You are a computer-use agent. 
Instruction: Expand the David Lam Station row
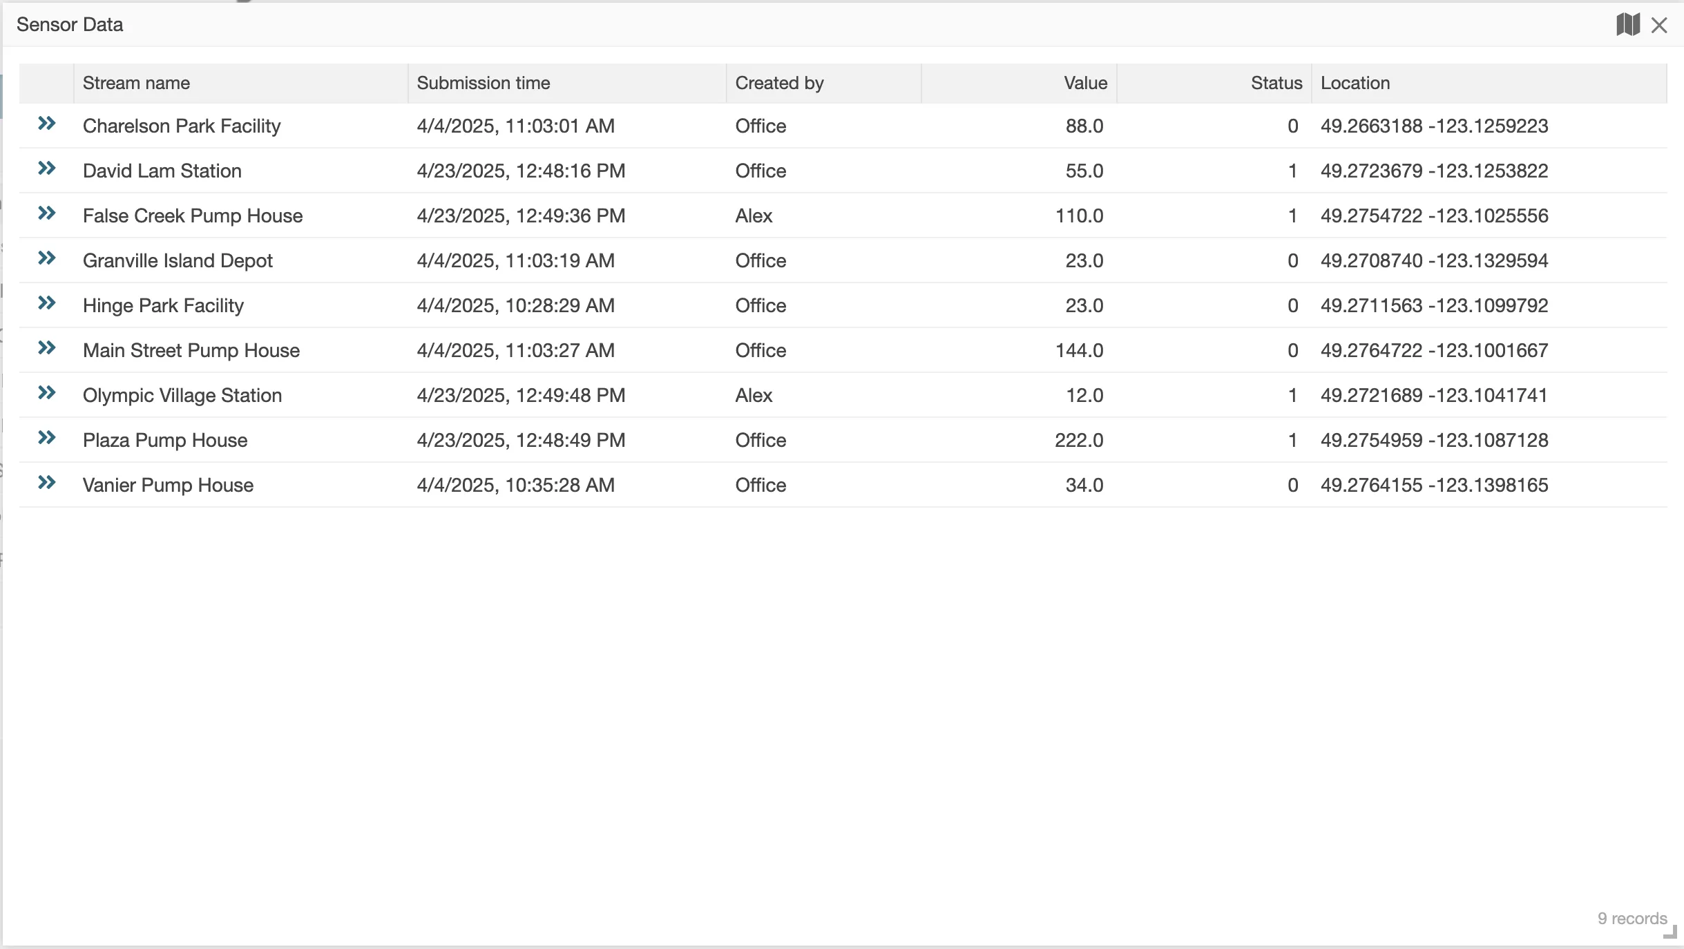pyautogui.click(x=47, y=169)
